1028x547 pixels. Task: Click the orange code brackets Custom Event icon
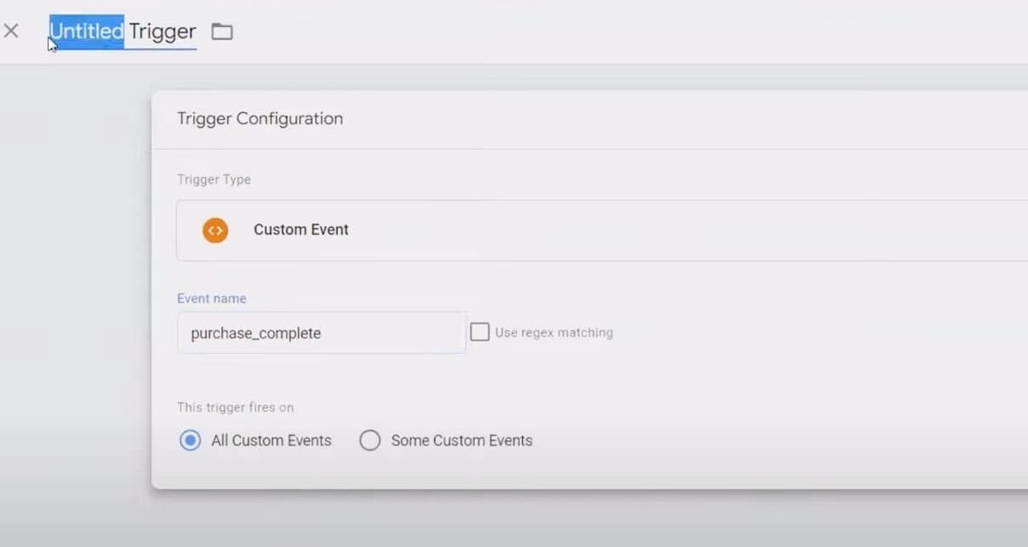(215, 230)
